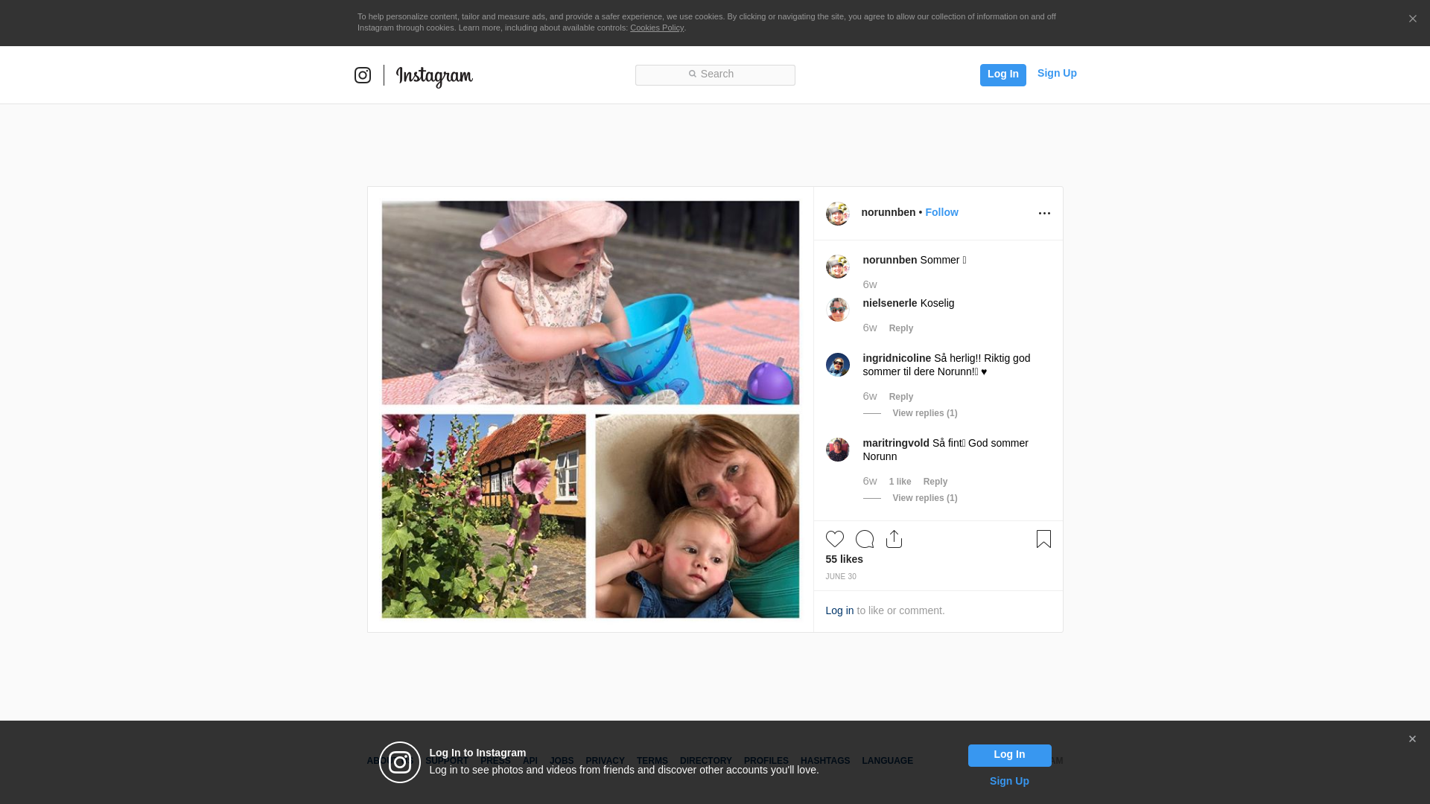Screen dimensions: 1430x804
Task: Open the JOBS footer link
Action: click(x=562, y=761)
